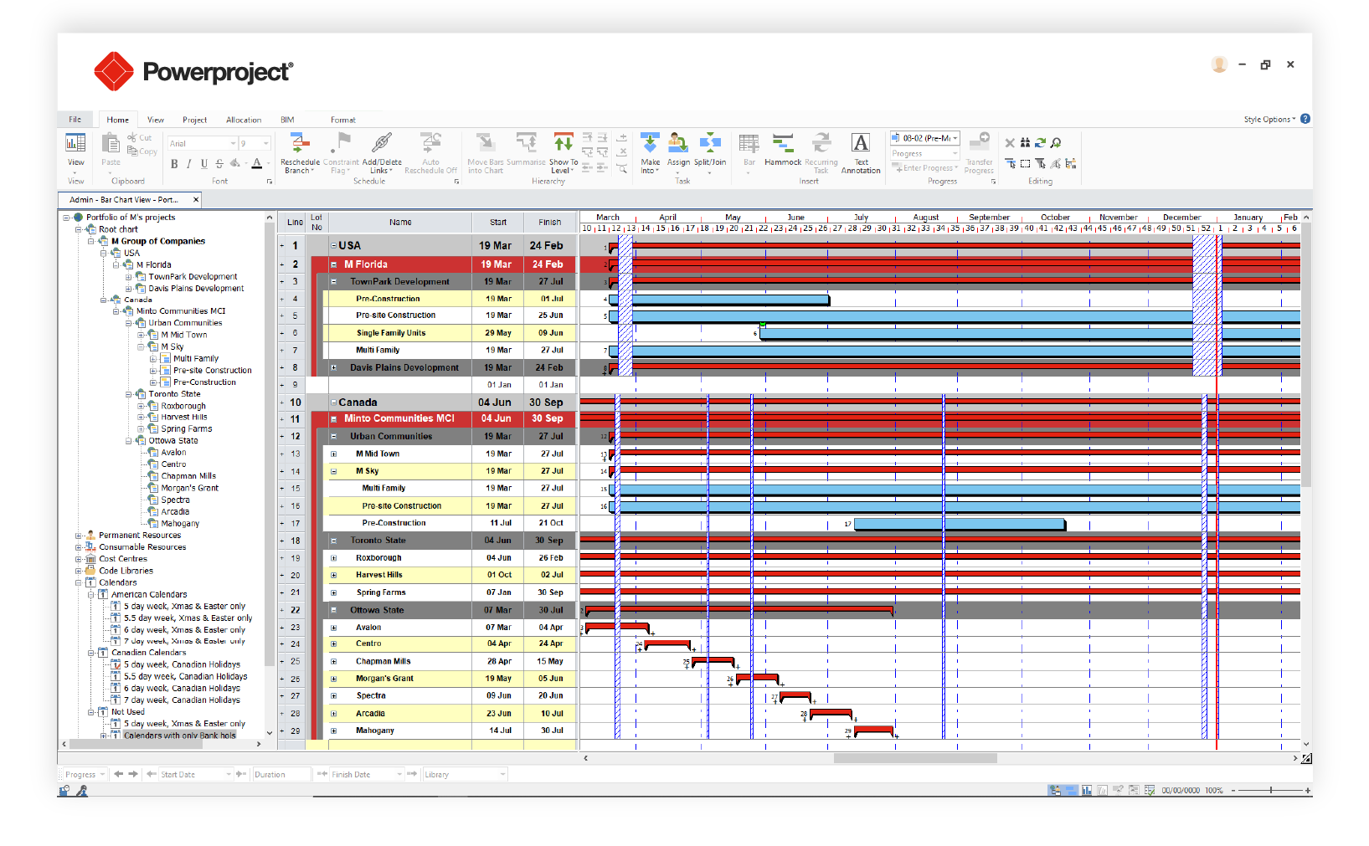The image size is (1369, 846).
Task: Toggle italic formatting button
Action: click(189, 164)
